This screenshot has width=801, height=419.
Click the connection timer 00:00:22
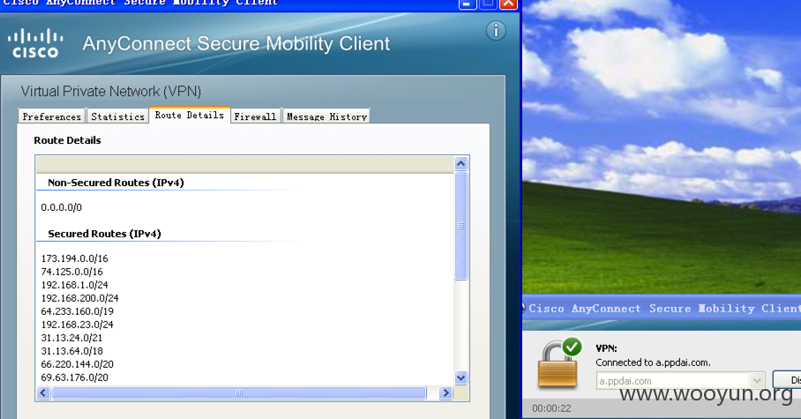point(551,408)
